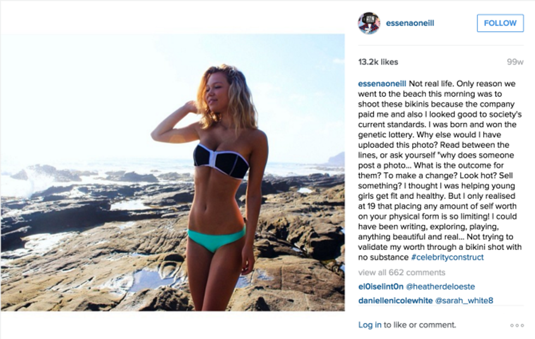Click the beach bikini photo
Viewport: 535px width, 339px height.
click(x=173, y=172)
